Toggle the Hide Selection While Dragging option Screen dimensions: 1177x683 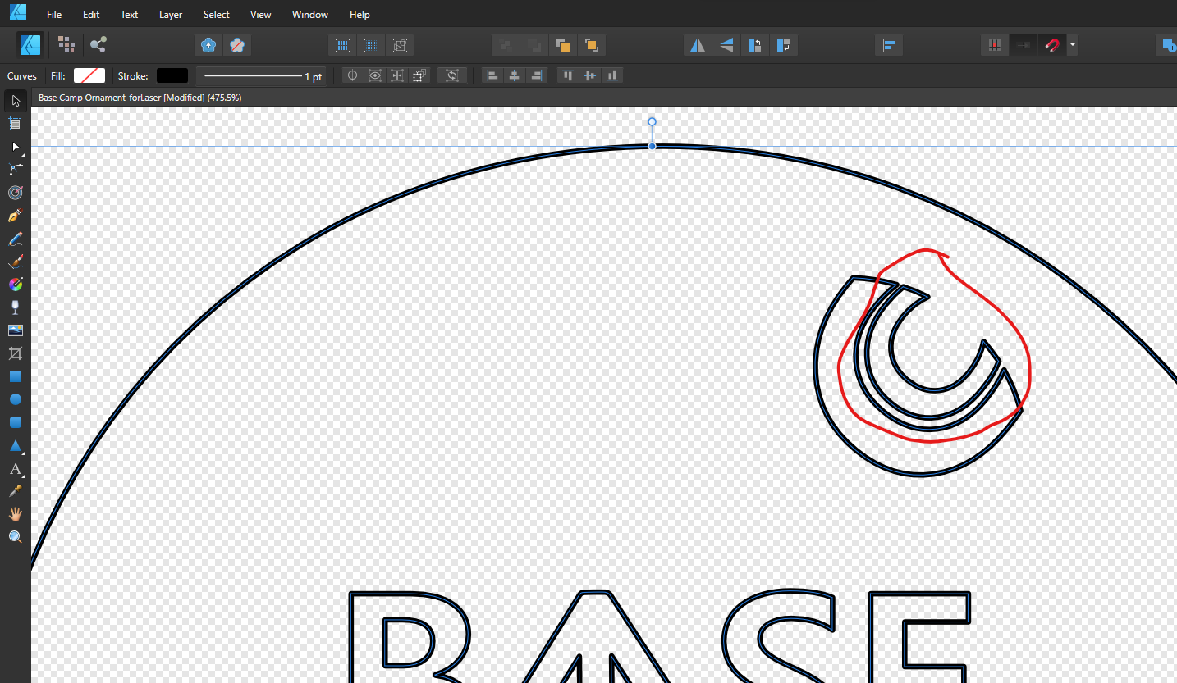[x=375, y=75]
